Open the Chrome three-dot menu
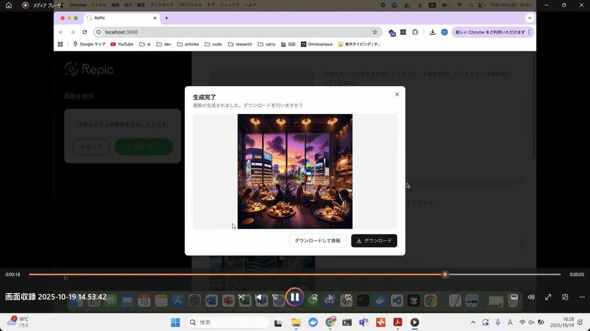The width and height of the screenshot is (590, 331). [529, 32]
